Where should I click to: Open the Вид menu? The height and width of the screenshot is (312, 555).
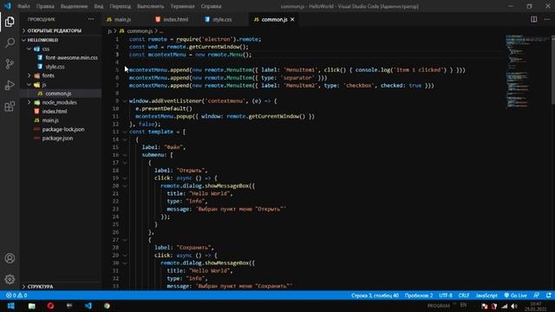pyautogui.click(x=99, y=6)
